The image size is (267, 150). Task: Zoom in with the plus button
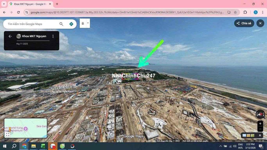260,124
